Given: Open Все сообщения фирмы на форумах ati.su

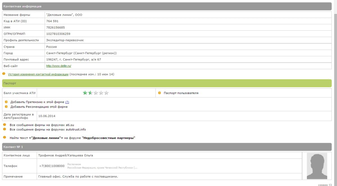Looking at the screenshot, I should point(42,125).
